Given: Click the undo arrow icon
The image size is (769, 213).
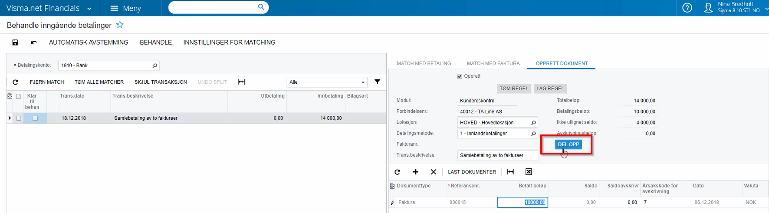Looking at the screenshot, I should point(34,43).
